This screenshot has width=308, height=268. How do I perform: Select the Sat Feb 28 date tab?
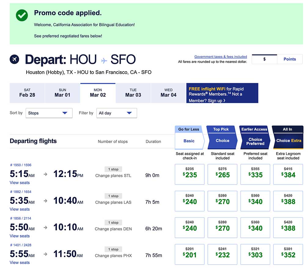tap(27, 93)
